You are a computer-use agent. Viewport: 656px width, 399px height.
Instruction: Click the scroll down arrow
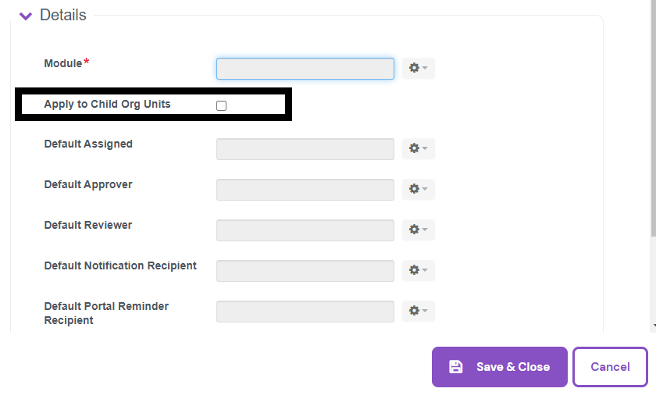tap(653, 325)
